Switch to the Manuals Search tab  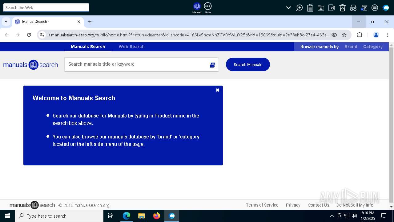click(88, 47)
